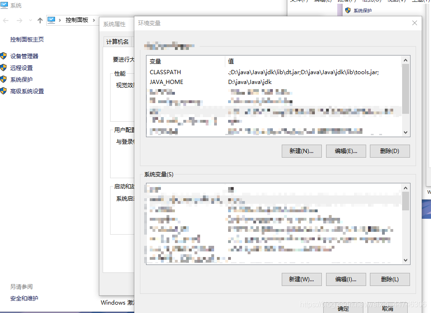Click the forward navigation arrow
The height and width of the screenshot is (313, 431).
pyautogui.click(x=19, y=20)
